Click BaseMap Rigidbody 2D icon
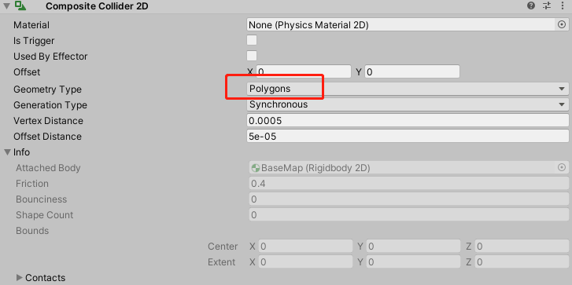 [x=256, y=168]
